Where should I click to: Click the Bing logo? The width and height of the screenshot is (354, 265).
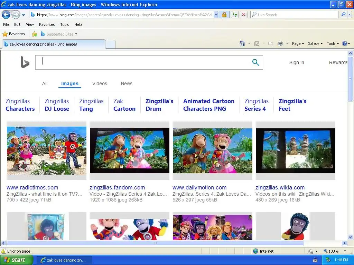click(x=25, y=62)
